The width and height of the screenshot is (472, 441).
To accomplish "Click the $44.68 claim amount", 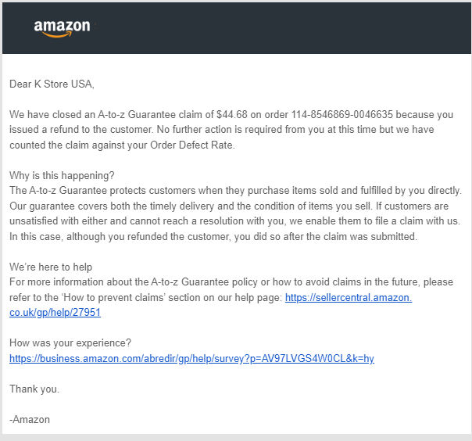I will point(232,114).
